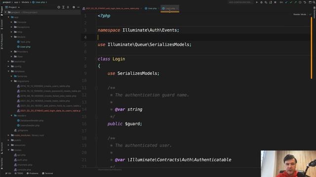Toggle the Favorites tool window

[2, 163]
